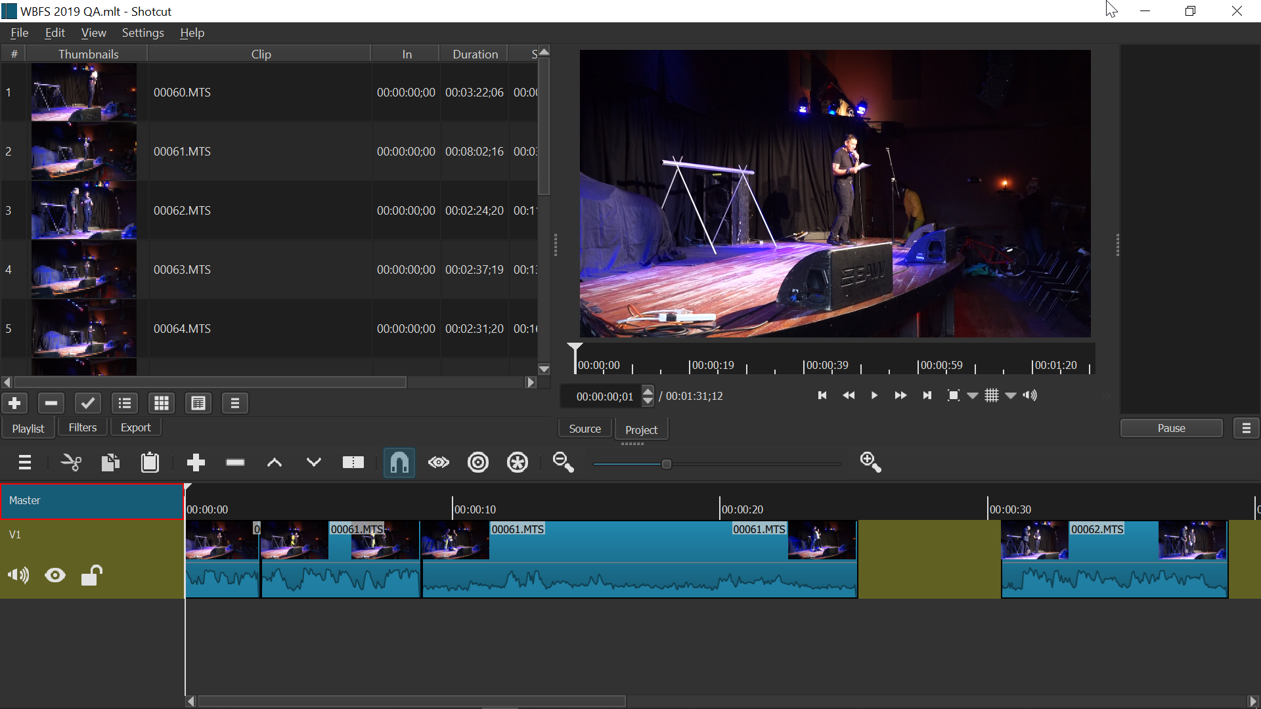1261x709 pixels.
Task: Lock the V1 track
Action: [x=91, y=575]
